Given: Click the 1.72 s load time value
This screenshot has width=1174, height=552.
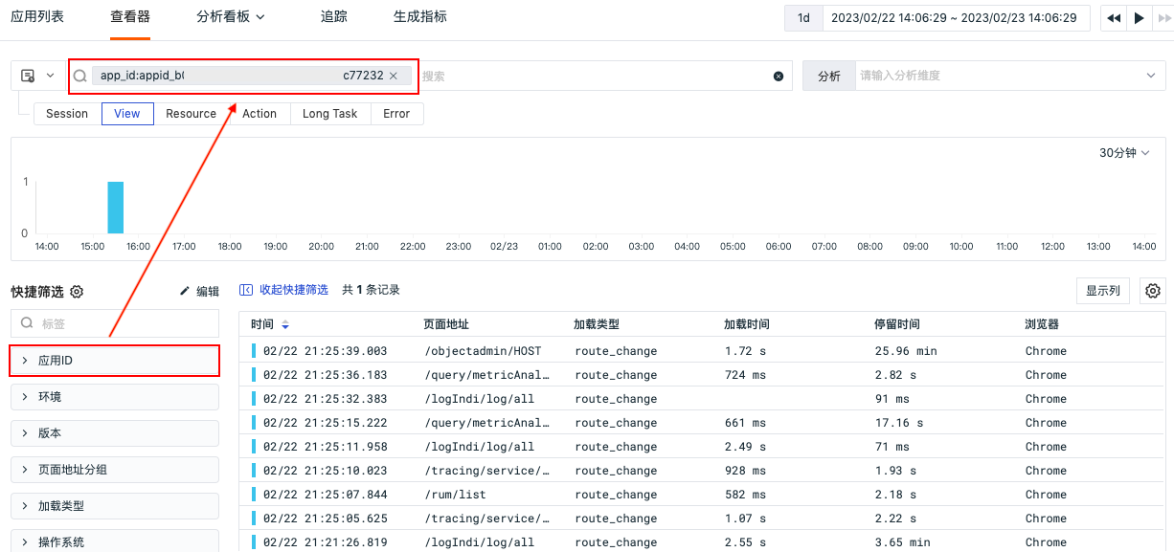Looking at the screenshot, I should click(745, 351).
